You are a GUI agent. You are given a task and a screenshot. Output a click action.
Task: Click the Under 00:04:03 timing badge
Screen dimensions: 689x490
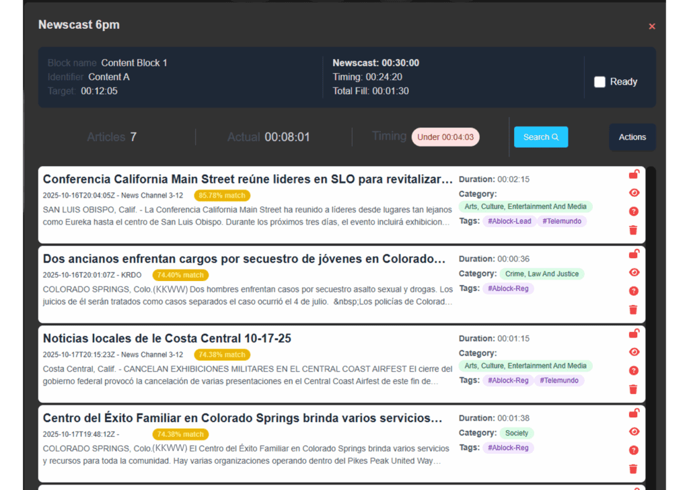pos(445,137)
